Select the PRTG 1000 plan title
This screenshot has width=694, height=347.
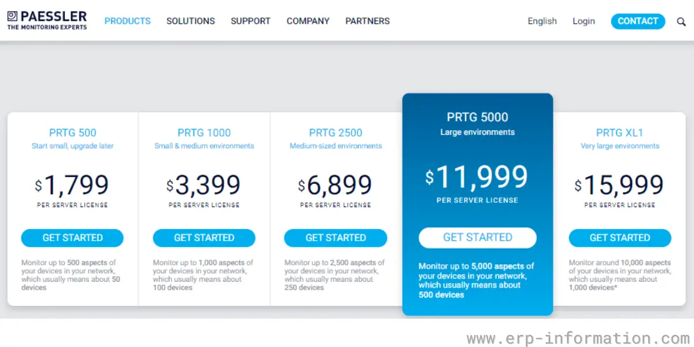pyautogui.click(x=204, y=133)
